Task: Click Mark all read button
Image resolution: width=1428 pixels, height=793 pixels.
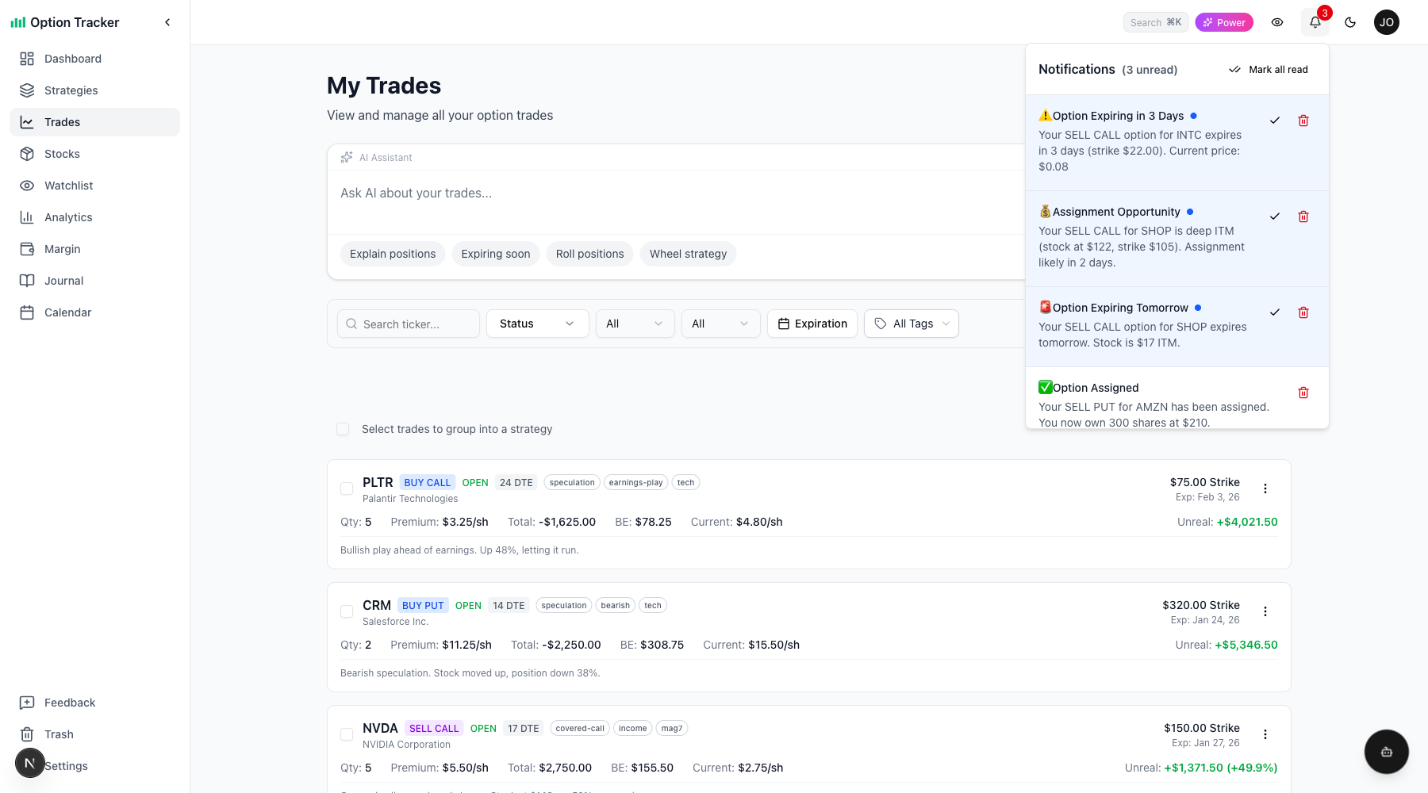Action: [1269, 70]
